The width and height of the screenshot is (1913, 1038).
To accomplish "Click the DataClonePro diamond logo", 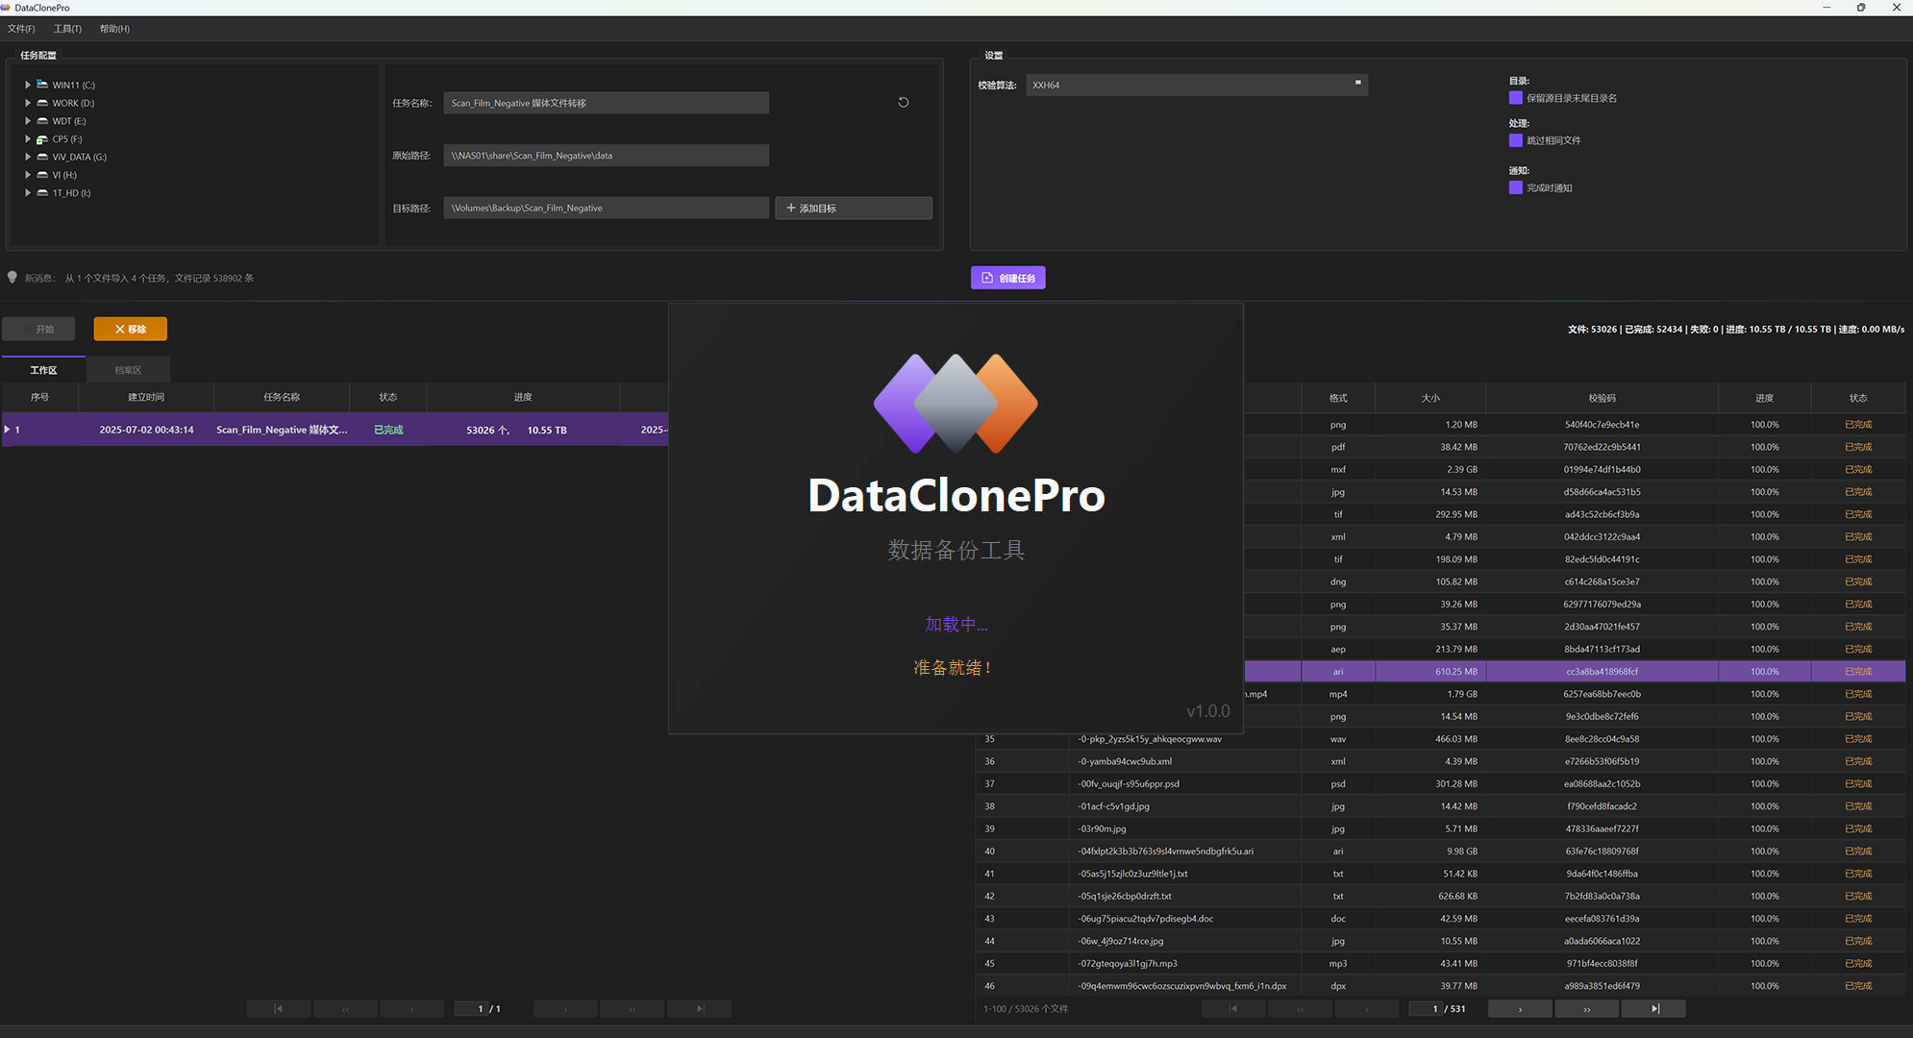I will coord(956,403).
